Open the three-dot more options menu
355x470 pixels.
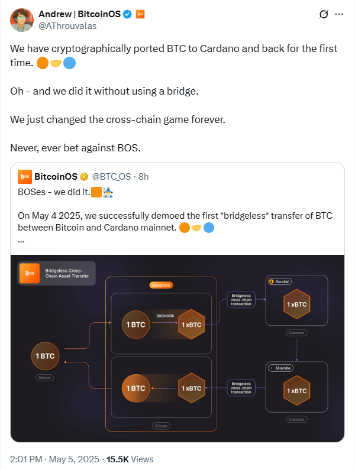coord(338,14)
